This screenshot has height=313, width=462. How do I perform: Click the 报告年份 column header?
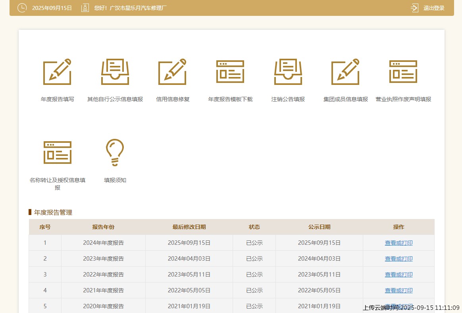tap(104, 227)
